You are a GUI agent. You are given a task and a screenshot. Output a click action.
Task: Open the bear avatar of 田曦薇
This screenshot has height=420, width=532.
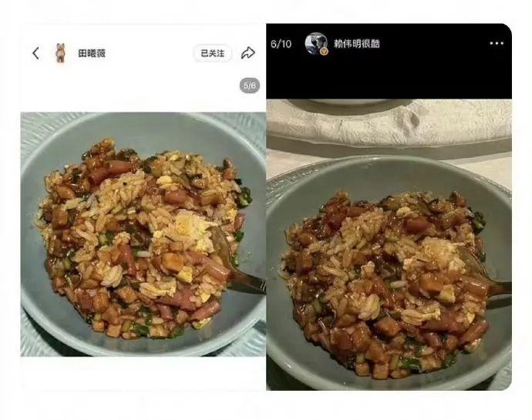coord(60,53)
